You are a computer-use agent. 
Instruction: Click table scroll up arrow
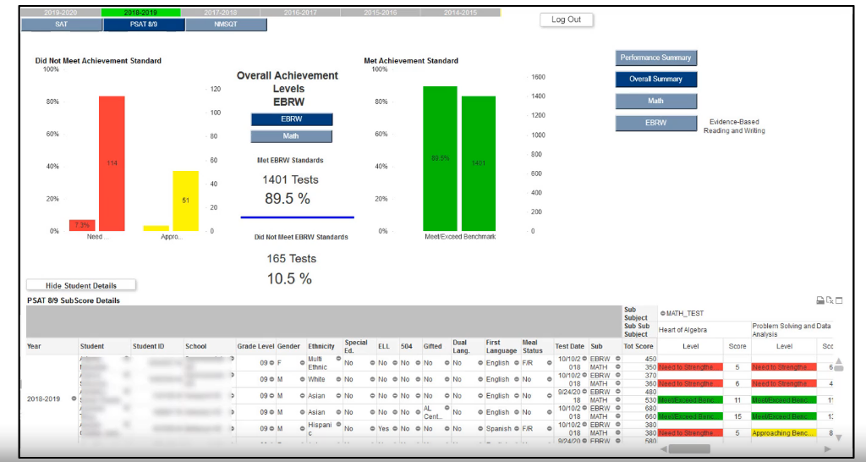coord(838,361)
